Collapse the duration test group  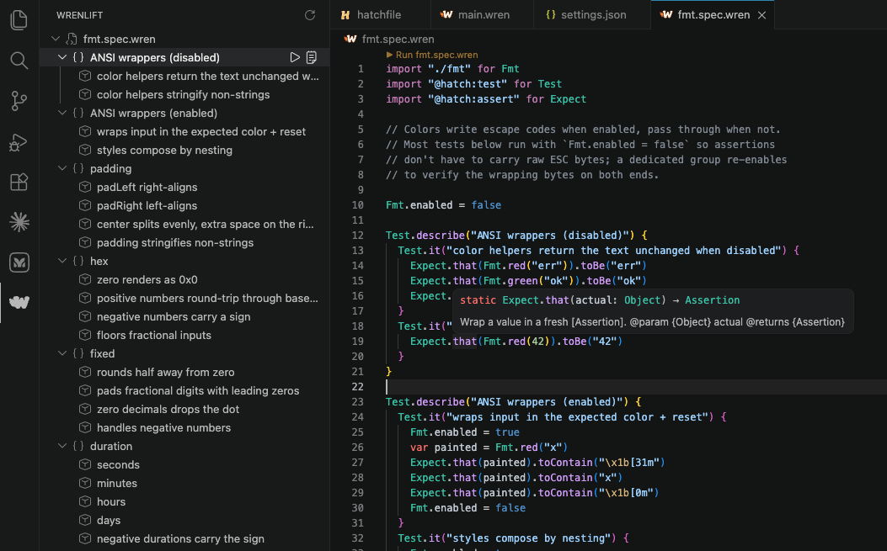pos(62,446)
